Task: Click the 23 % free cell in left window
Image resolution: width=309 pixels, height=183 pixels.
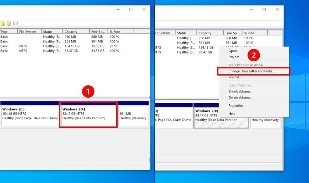Action: click(x=113, y=46)
